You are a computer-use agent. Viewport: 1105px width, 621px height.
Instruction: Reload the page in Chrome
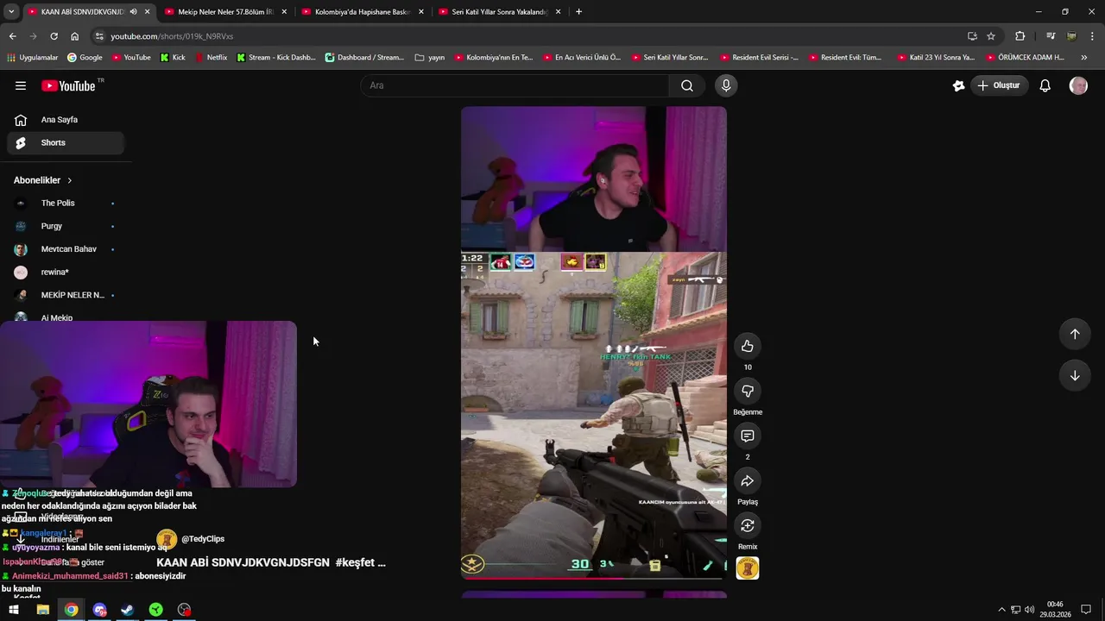[54, 36]
